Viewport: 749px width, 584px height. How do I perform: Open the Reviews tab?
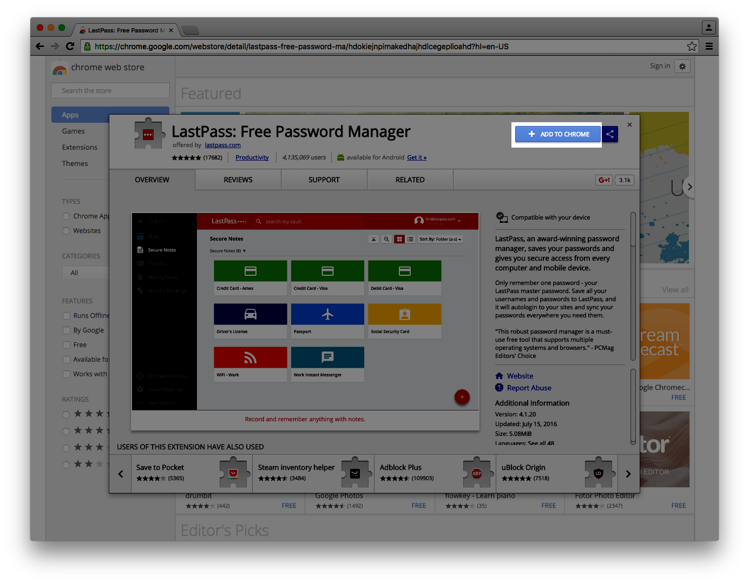pyautogui.click(x=238, y=180)
